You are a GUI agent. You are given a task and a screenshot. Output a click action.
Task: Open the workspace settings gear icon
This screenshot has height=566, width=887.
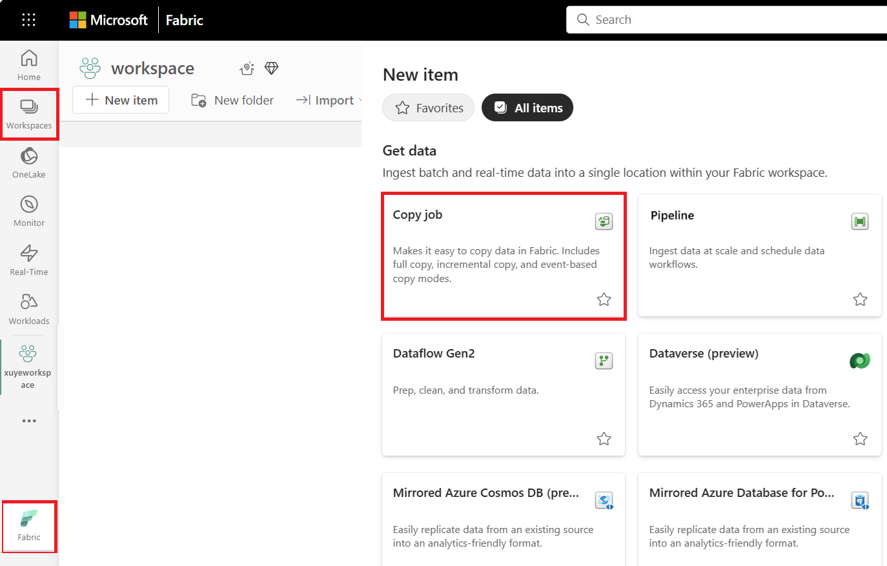[247, 68]
